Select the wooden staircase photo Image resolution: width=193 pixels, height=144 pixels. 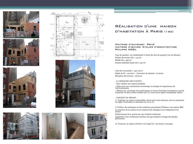tap(75, 126)
